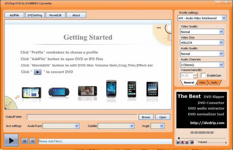The image size is (233, 150).
Task: Click the AddFile button
Action: pos(14,15)
